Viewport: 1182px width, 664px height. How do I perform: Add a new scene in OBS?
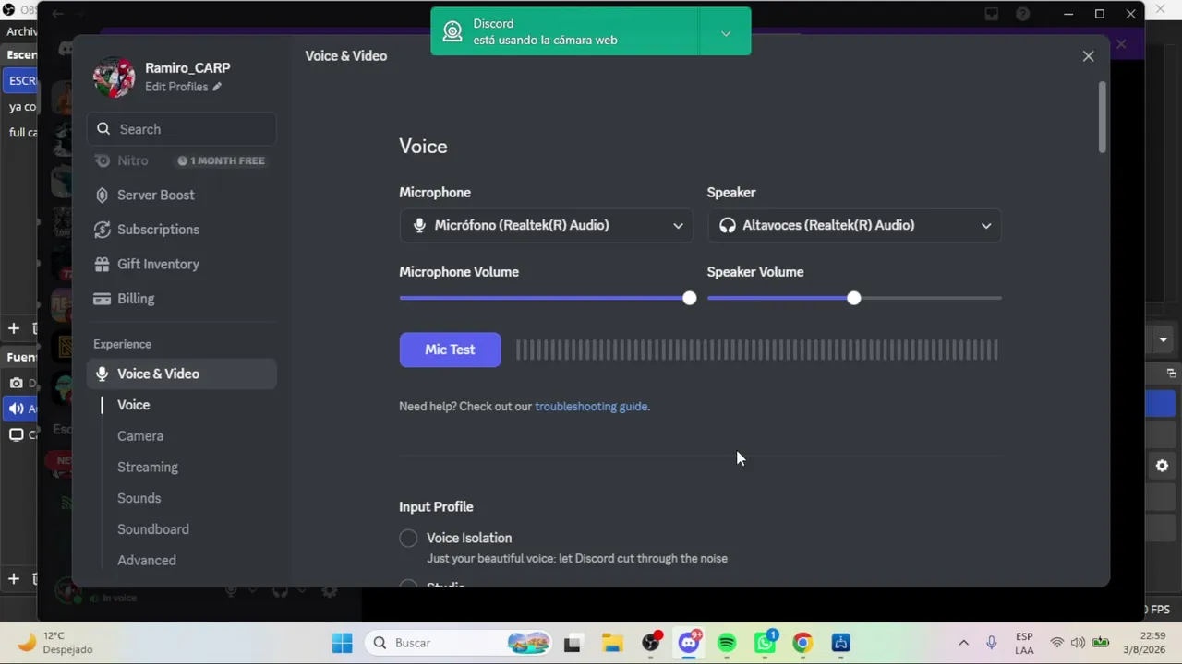pyautogui.click(x=14, y=328)
